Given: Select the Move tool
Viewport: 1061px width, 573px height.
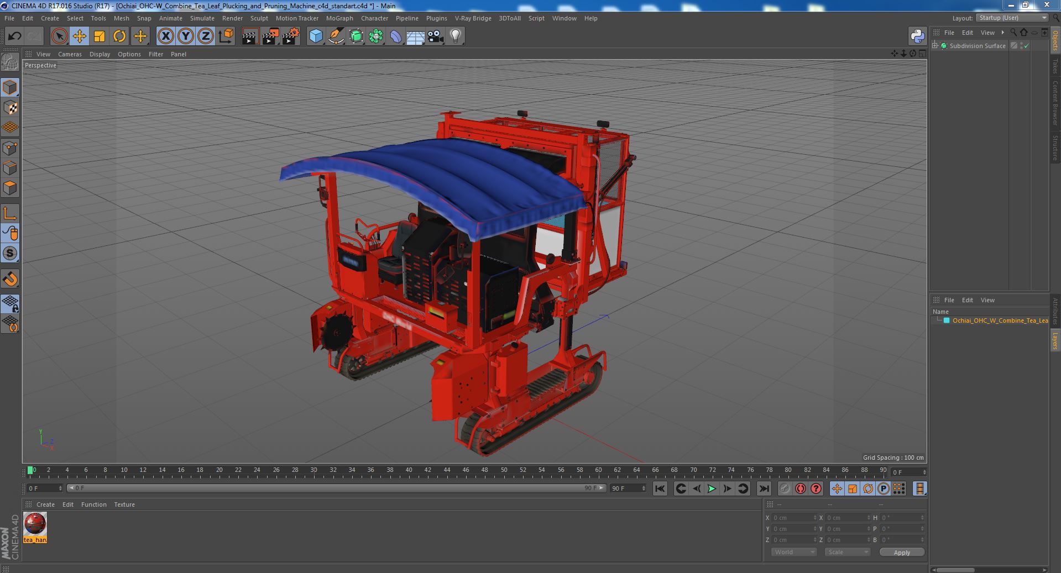Looking at the screenshot, I should pyautogui.click(x=79, y=36).
